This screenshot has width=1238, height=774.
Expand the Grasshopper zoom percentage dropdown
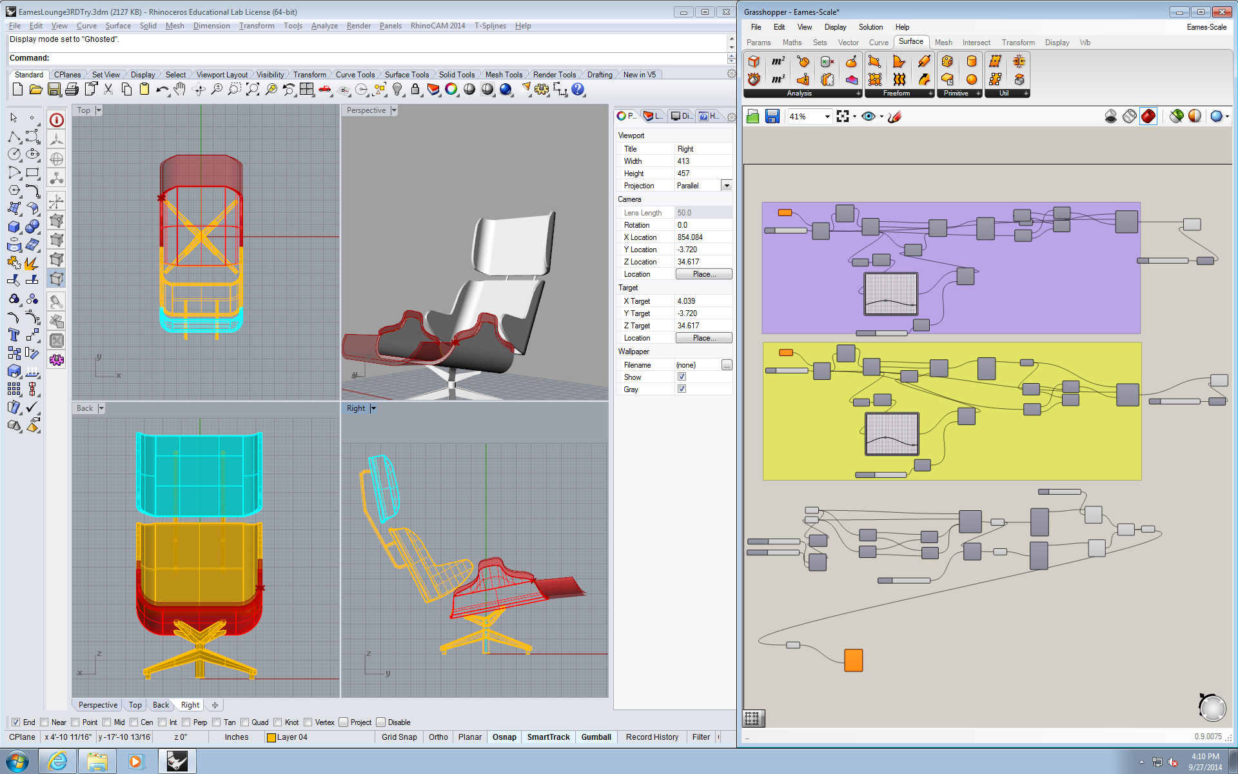[x=827, y=117]
